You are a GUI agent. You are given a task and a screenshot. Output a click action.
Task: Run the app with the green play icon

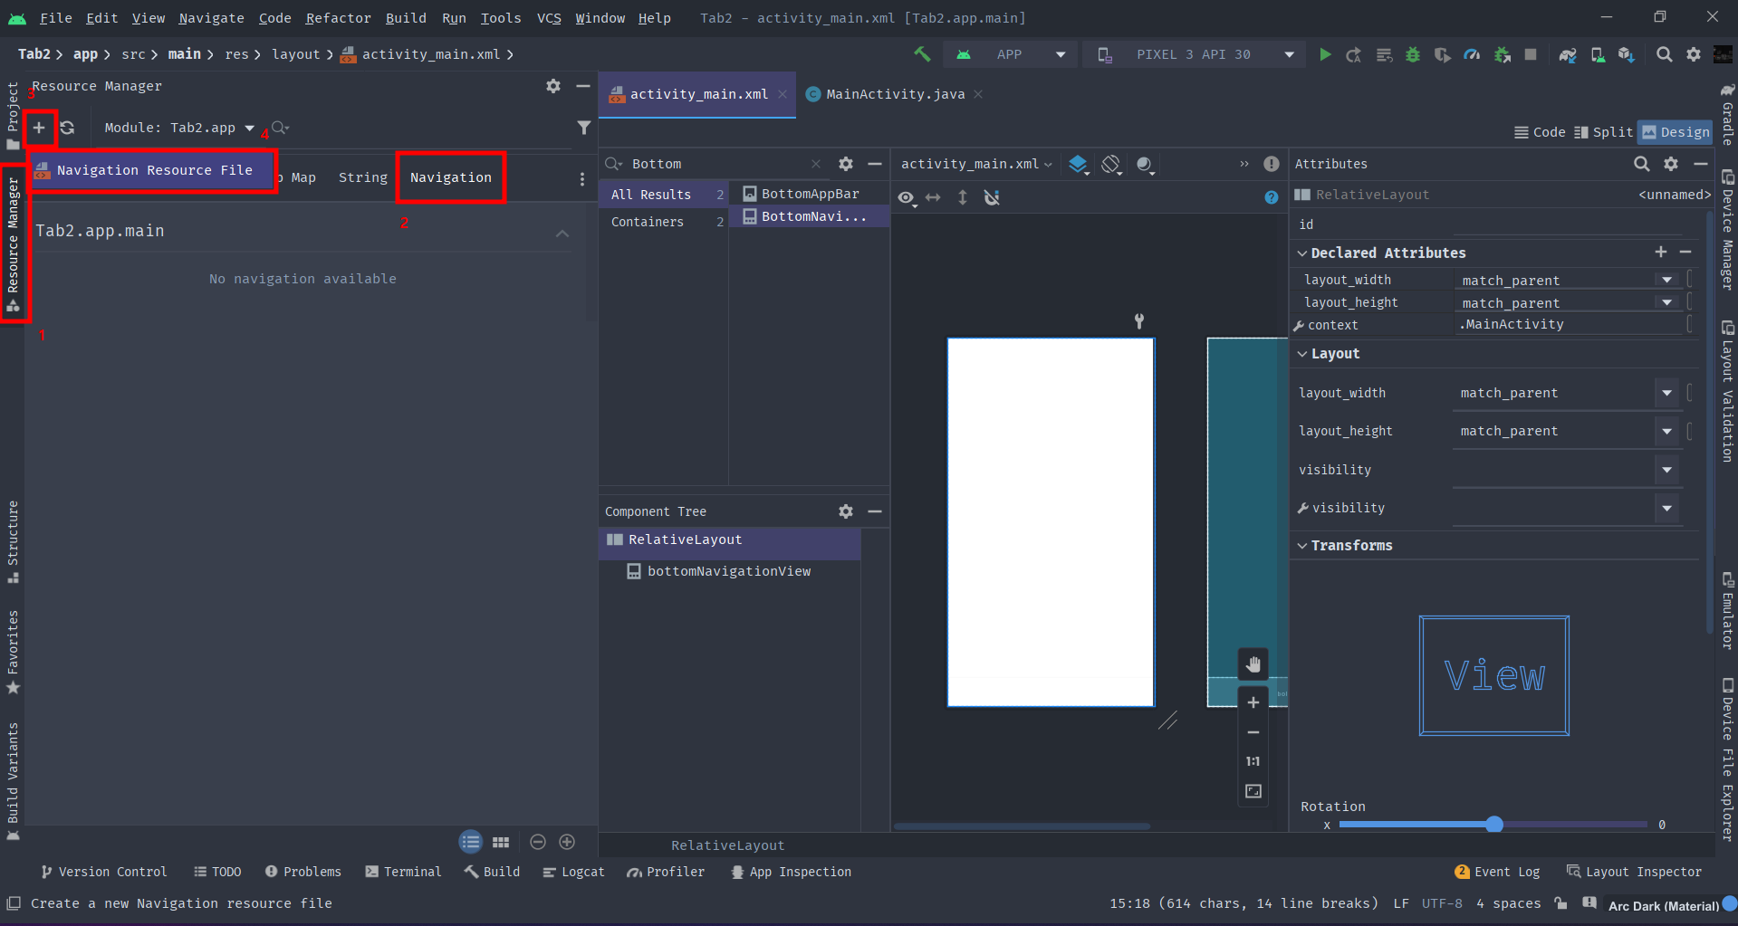pyautogui.click(x=1325, y=54)
